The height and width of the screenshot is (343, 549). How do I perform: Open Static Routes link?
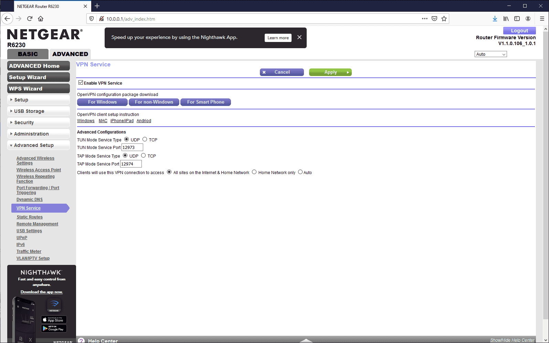coord(30,217)
